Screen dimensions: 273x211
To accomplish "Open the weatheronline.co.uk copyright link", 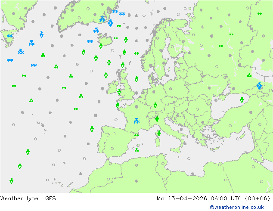I will (x=237, y=207).
